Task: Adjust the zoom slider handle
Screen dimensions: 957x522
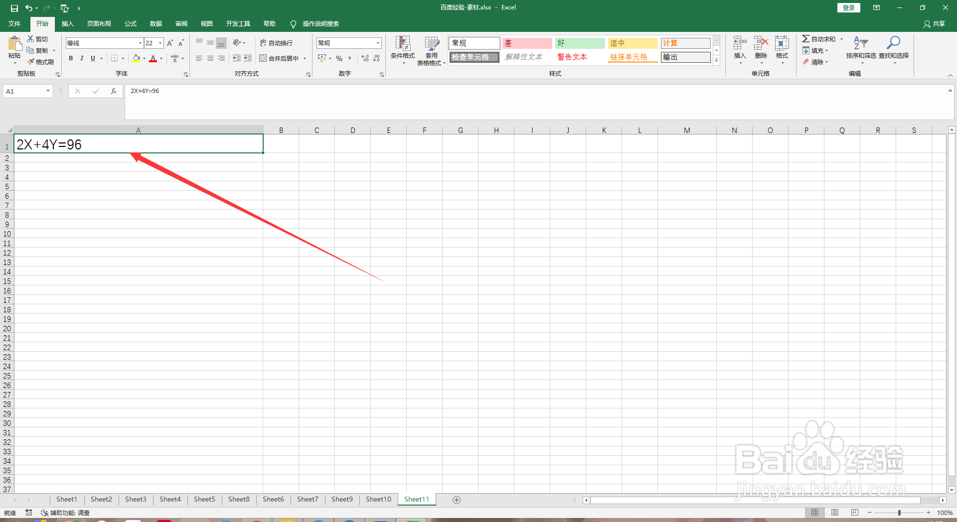Action: pyautogui.click(x=899, y=513)
